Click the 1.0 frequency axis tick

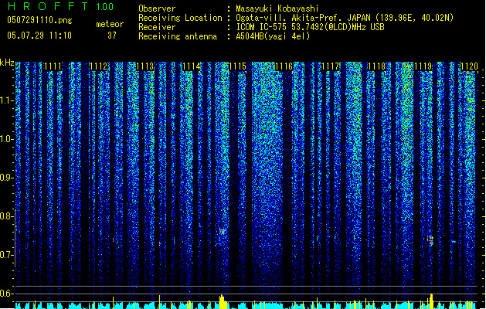coord(6,139)
